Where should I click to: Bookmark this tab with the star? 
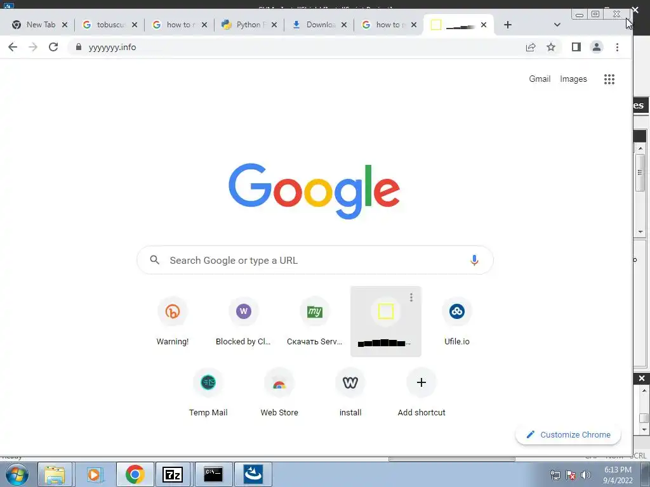551,47
